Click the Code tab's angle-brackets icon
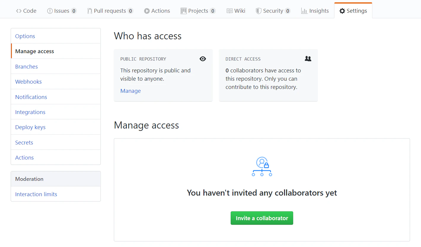 point(19,11)
